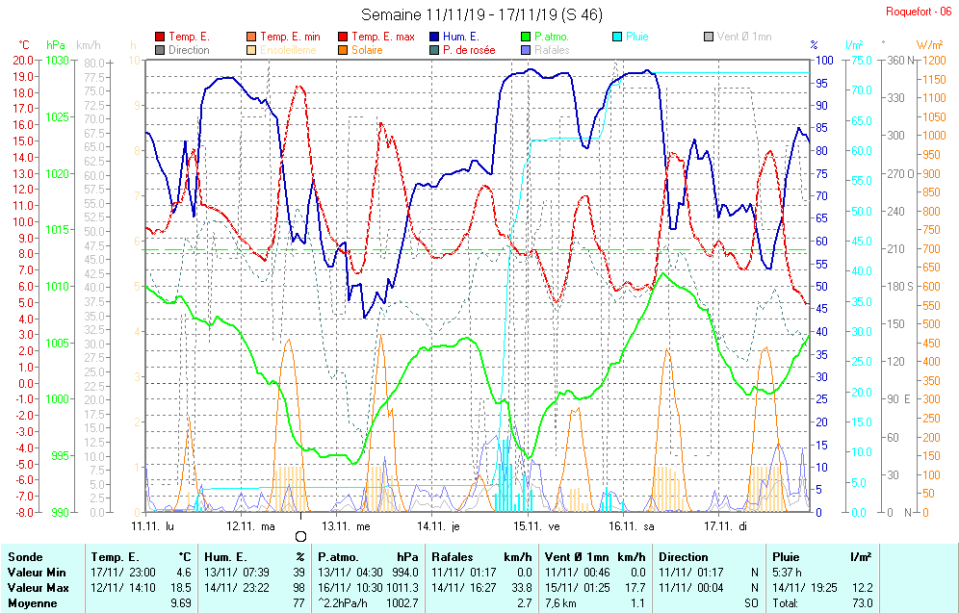Click the W/m² axis unit label
959x613 pixels.
tap(930, 45)
